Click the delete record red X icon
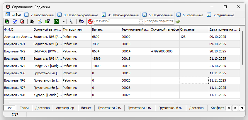Screen dimensions: 248x120 click(x=22, y=22)
